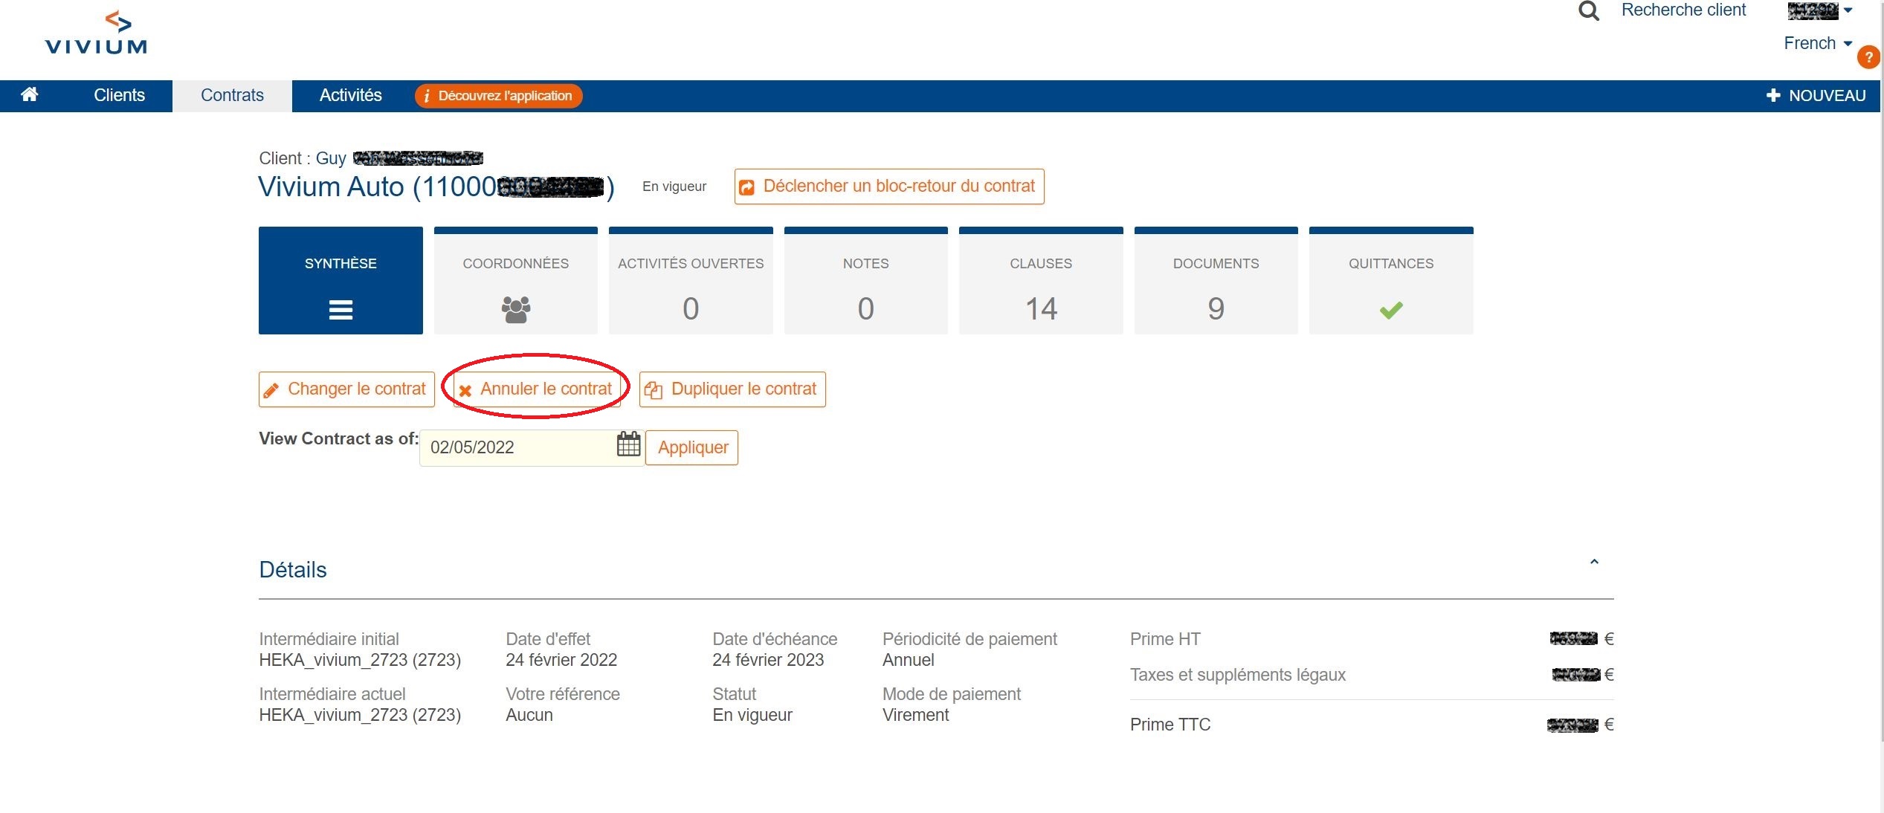The image size is (1884, 813).
Task: Click the Annuel periodicity value
Action: click(x=909, y=660)
